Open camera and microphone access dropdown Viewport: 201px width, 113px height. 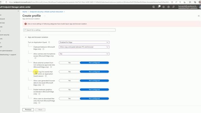84,54
